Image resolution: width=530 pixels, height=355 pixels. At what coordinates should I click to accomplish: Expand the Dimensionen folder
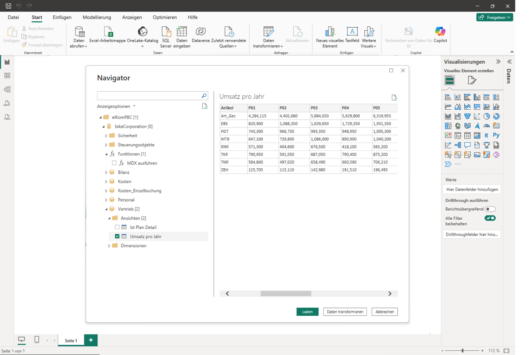click(109, 246)
